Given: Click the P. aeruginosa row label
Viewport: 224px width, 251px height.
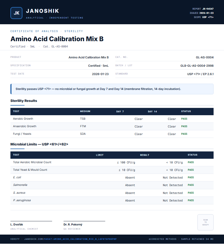Looking at the screenshot, I should (22, 200).
